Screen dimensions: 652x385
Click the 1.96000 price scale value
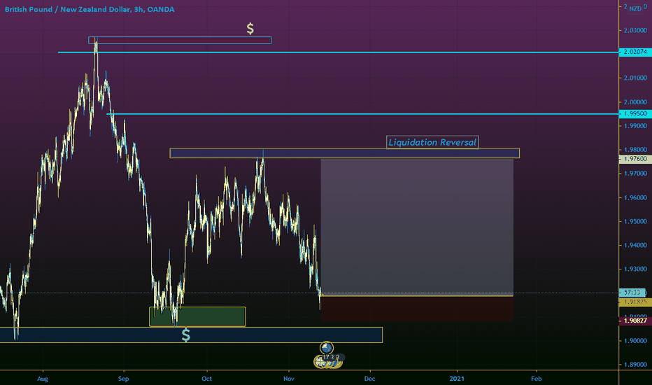click(635, 197)
